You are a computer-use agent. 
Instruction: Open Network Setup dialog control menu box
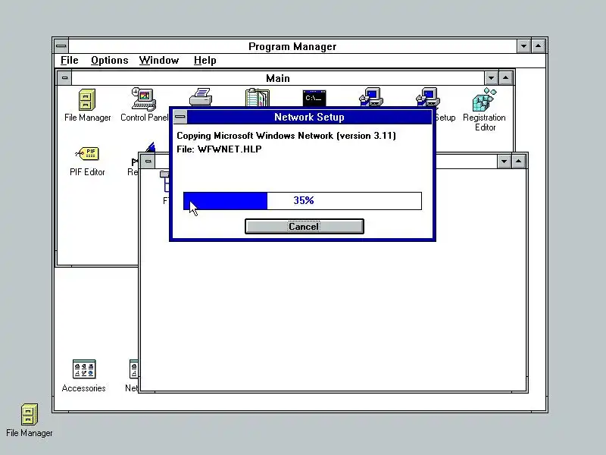point(180,117)
